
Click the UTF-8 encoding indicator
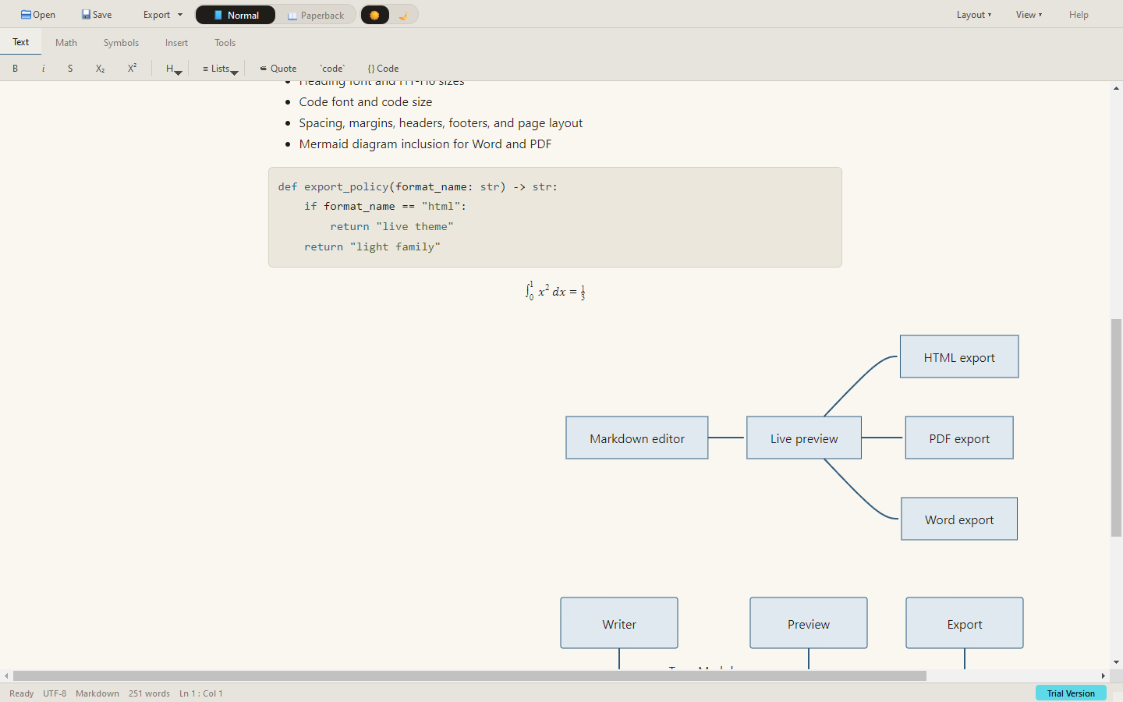point(55,693)
